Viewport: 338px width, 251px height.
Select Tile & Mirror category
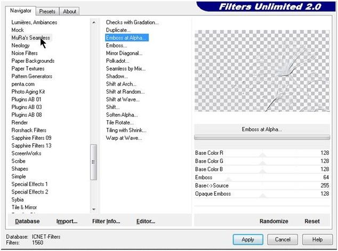(24, 207)
